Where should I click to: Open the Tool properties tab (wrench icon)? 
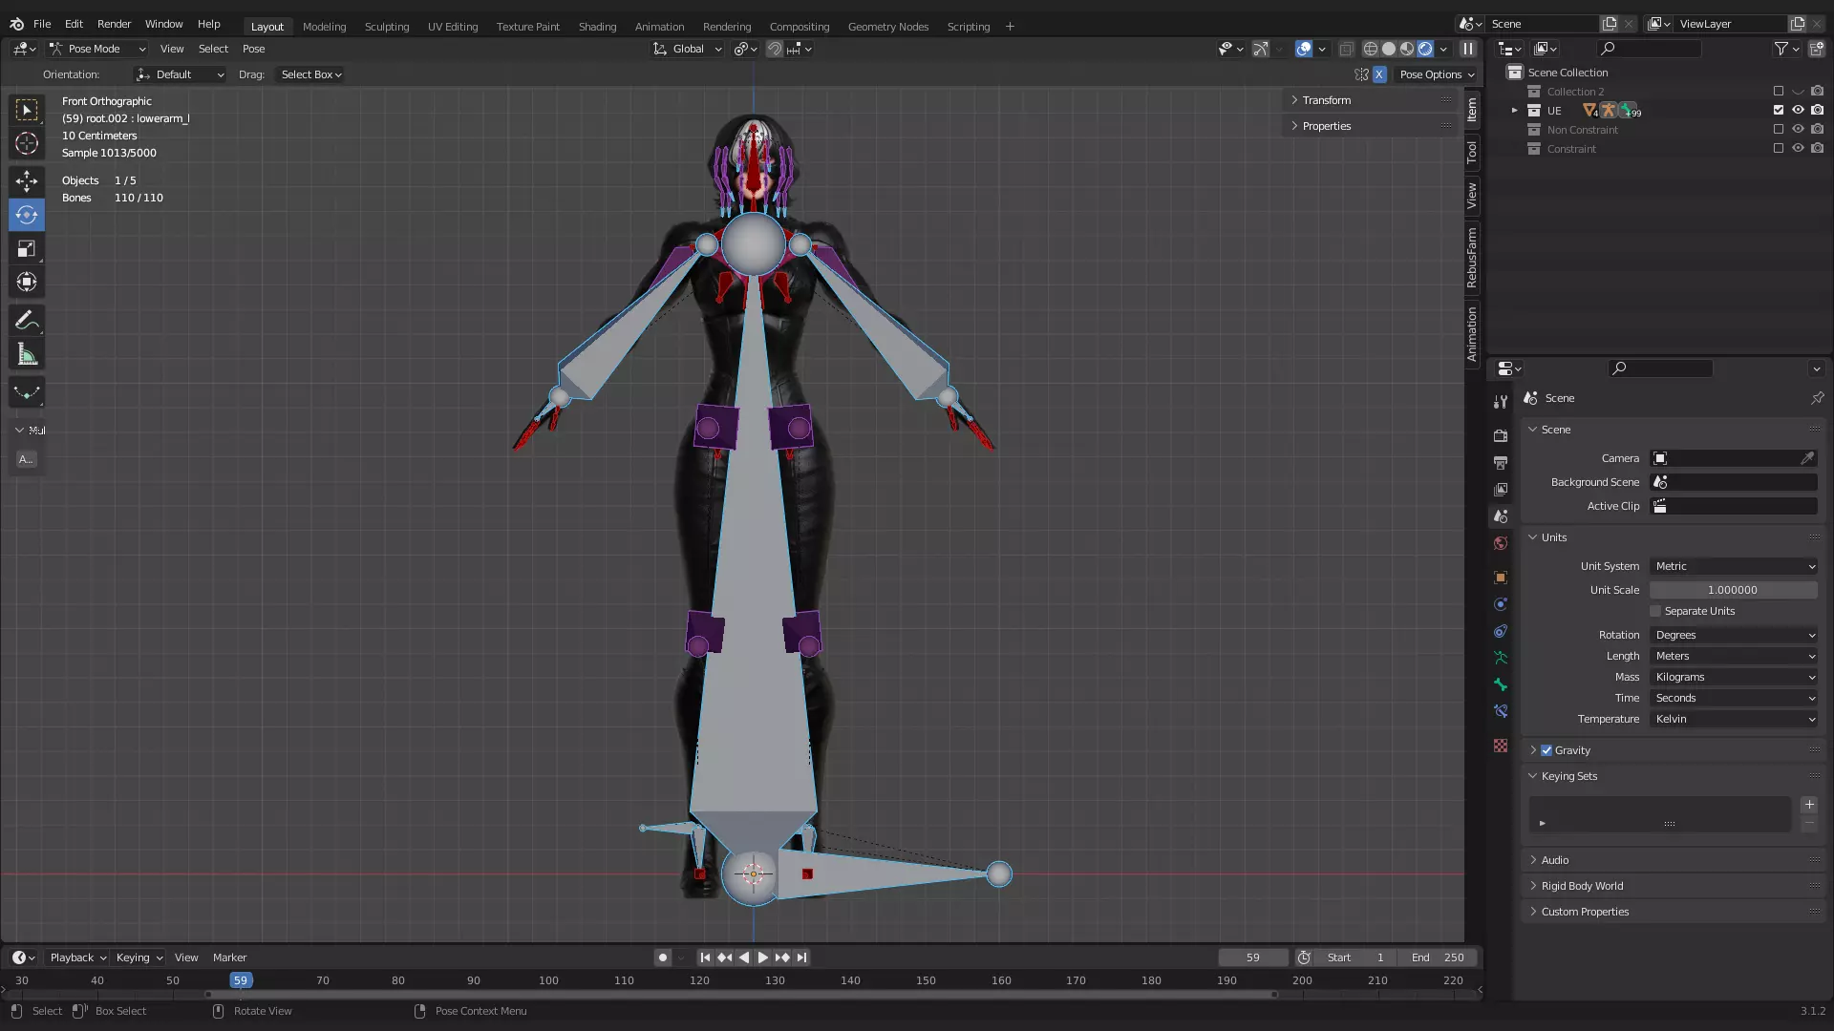1501,402
